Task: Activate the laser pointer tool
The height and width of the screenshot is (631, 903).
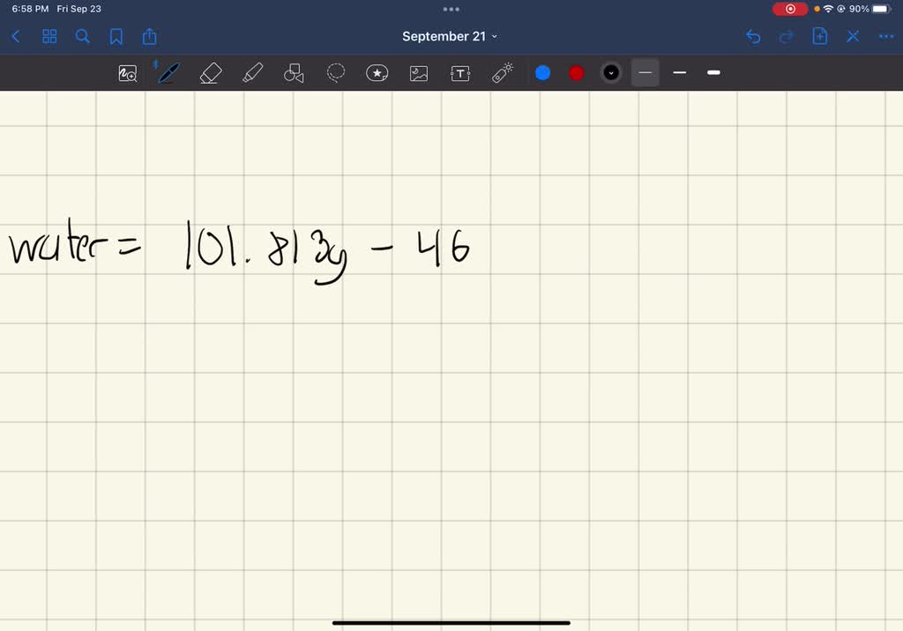Action: (501, 73)
